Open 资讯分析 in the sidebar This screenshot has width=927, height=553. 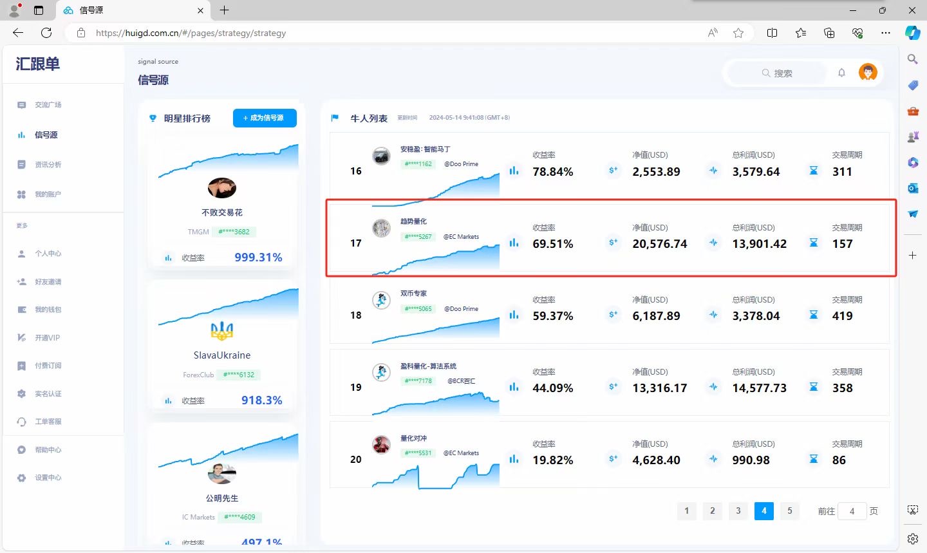point(48,165)
